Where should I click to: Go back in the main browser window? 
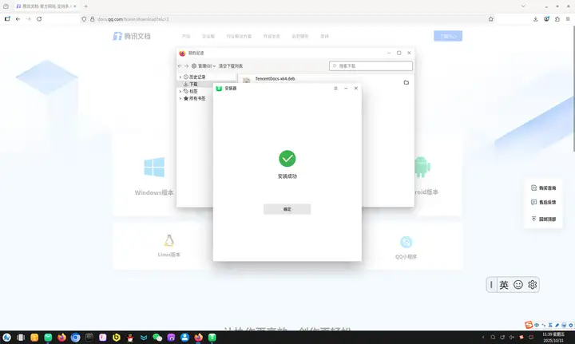click(x=18, y=19)
